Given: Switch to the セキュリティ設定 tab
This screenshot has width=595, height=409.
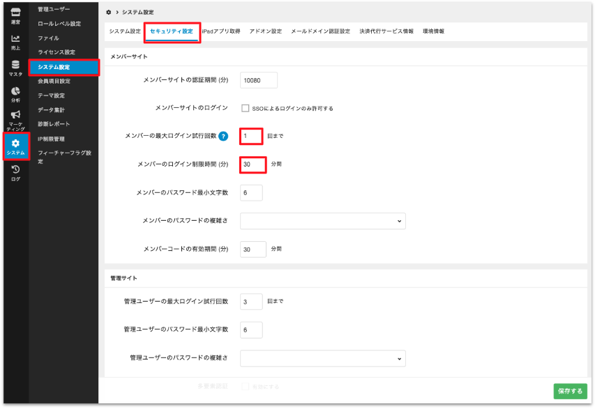Looking at the screenshot, I should 172,31.
